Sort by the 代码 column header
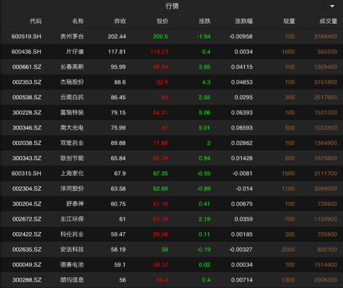The width and height of the screenshot is (343, 288). click(35, 21)
